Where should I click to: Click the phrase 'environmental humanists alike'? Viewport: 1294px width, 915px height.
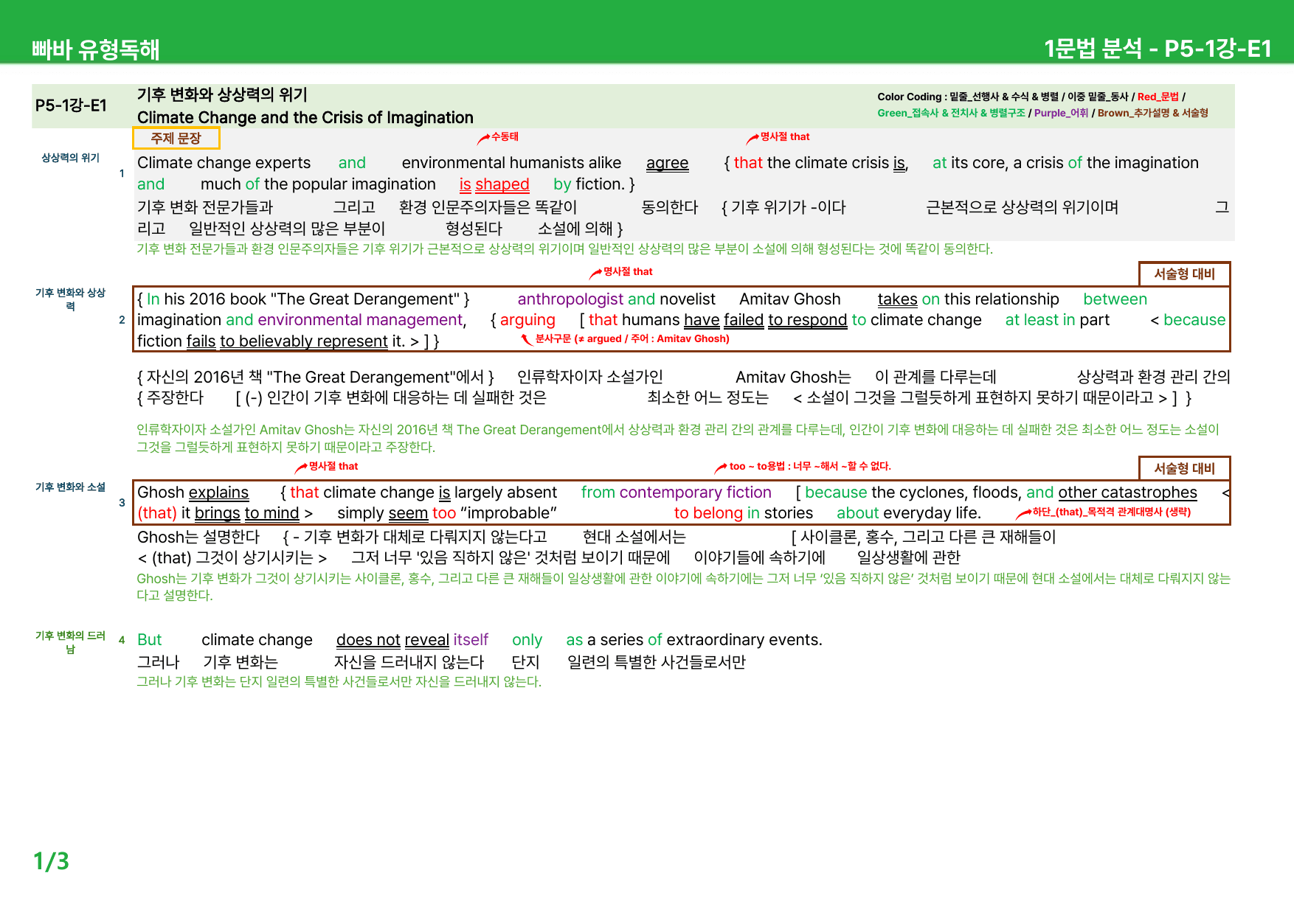[511, 163]
